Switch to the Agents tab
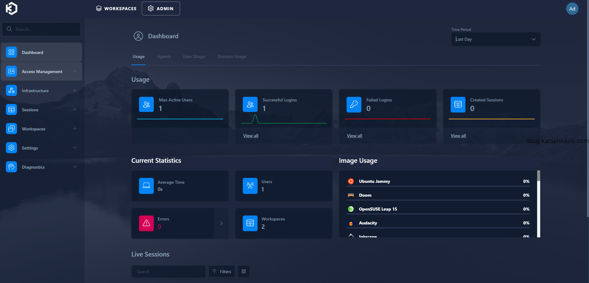589x283 pixels. [164, 56]
